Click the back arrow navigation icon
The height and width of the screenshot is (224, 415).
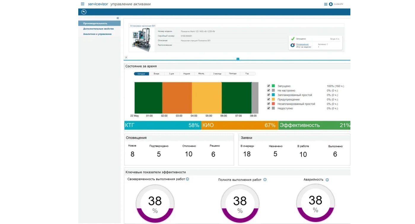pyautogui.click(x=83, y=12)
